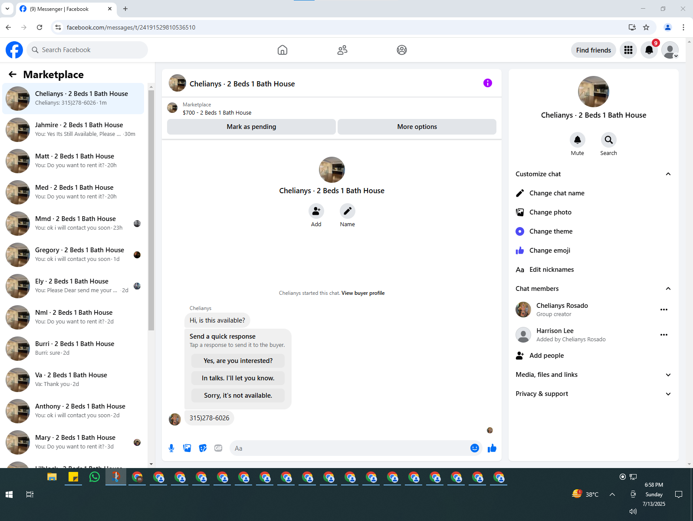Open Windows notification center
This screenshot has width=693, height=521.
(x=679, y=495)
